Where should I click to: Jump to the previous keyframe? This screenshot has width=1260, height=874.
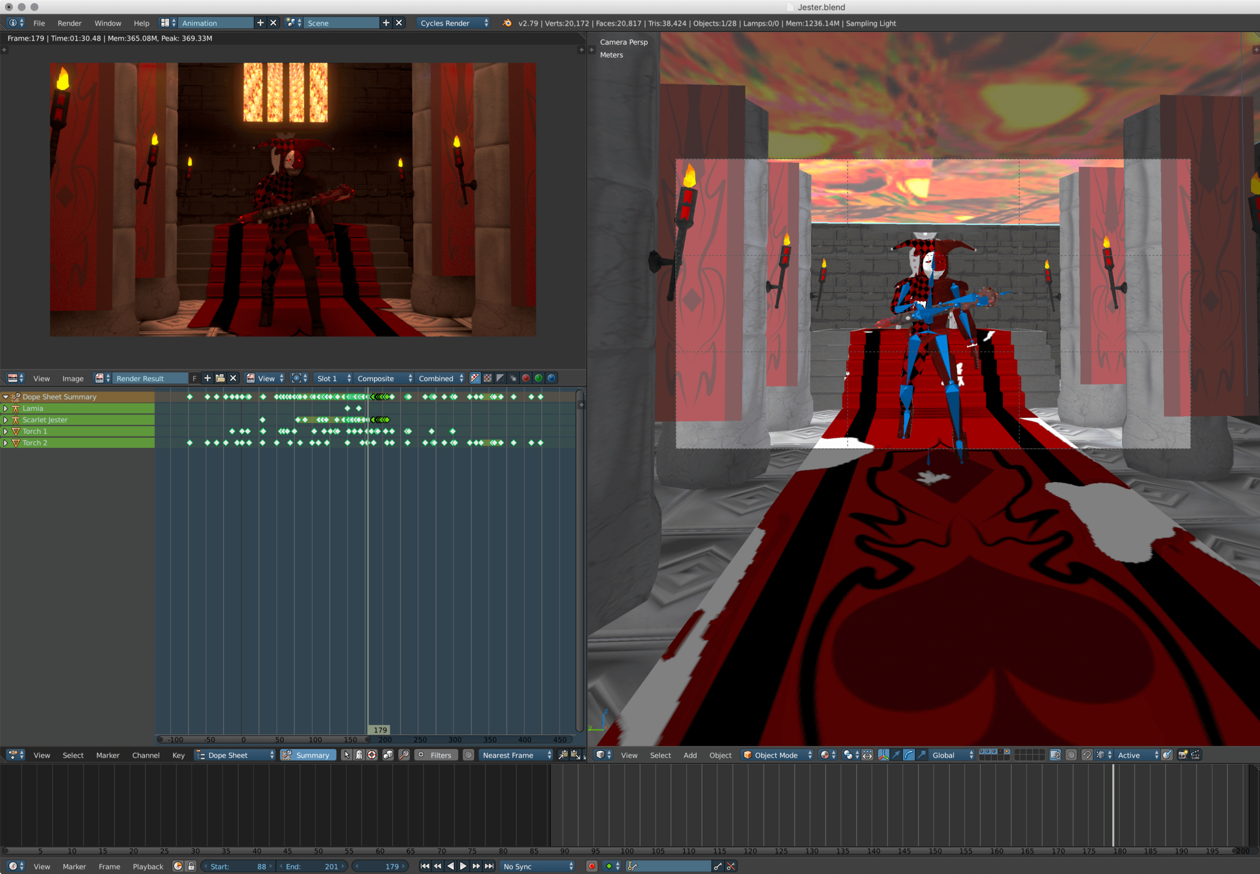438,867
